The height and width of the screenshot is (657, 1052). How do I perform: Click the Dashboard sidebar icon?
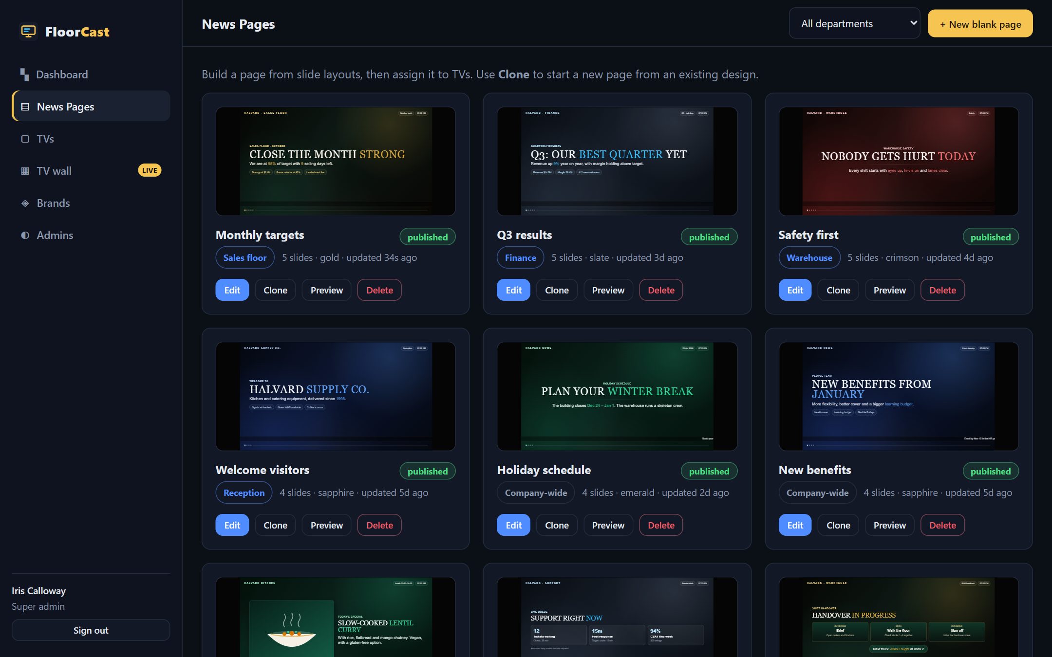pyautogui.click(x=24, y=74)
